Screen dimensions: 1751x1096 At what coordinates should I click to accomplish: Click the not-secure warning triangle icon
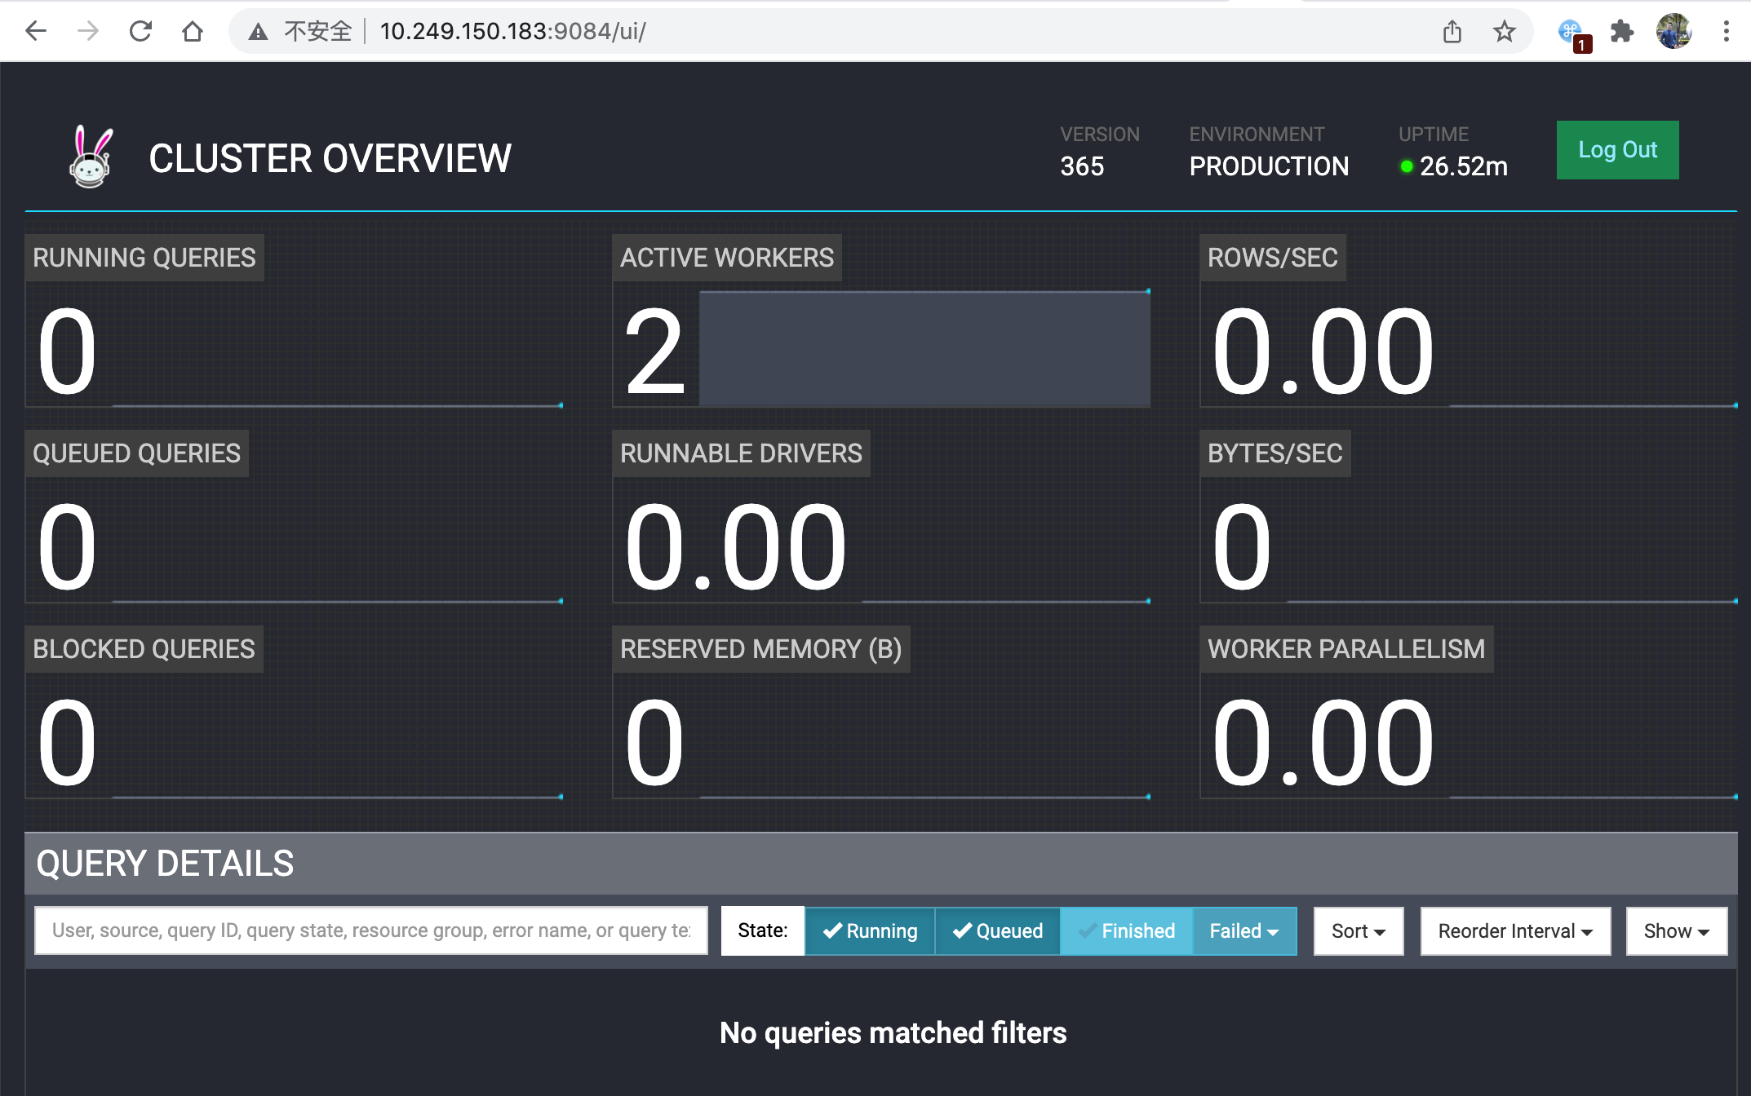[258, 32]
